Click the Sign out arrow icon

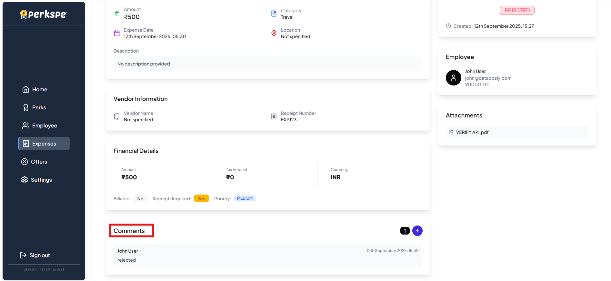click(23, 255)
